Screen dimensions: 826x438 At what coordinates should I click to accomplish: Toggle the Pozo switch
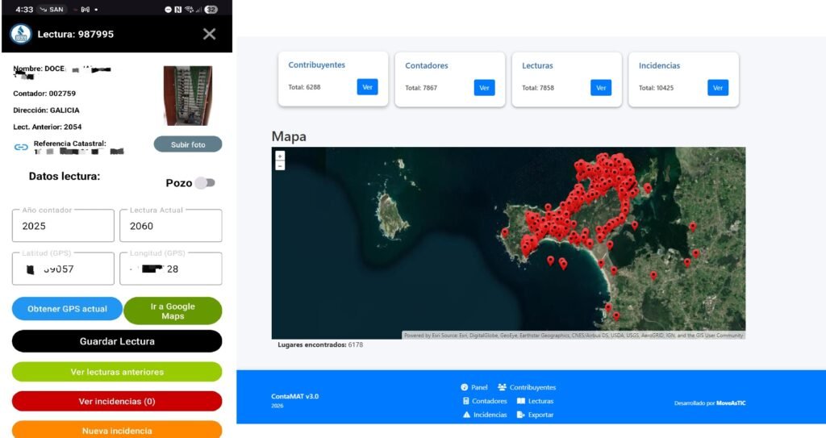click(x=206, y=183)
